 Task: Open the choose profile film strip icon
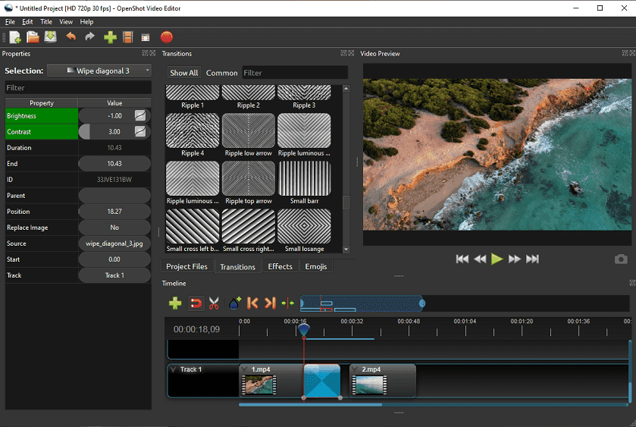[x=128, y=37]
